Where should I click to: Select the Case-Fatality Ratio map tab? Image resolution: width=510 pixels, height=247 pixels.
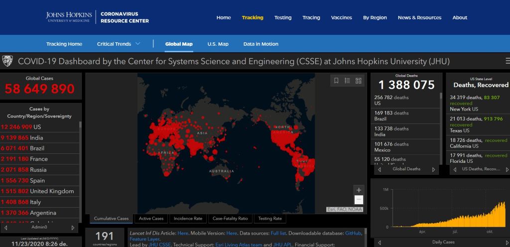pos(230,219)
